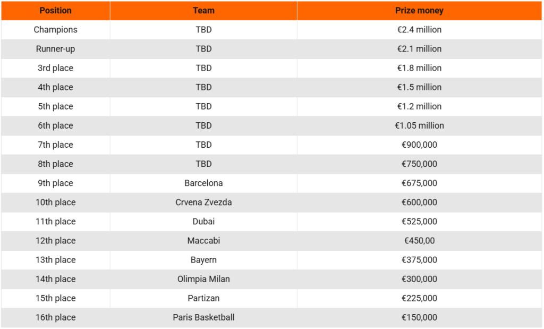The height and width of the screenshot is (329, 544).
Task: Click the €2.1 million prize cell
Action: 419,49
